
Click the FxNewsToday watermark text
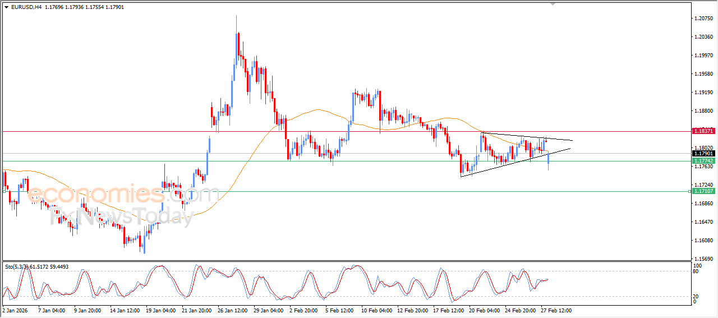click(121, 216)
